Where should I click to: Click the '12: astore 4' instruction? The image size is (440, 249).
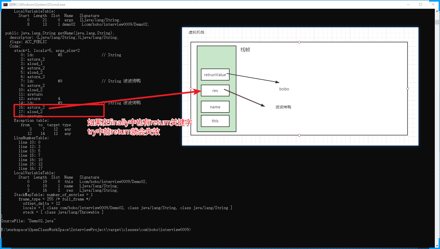click(x=39, y=99)
